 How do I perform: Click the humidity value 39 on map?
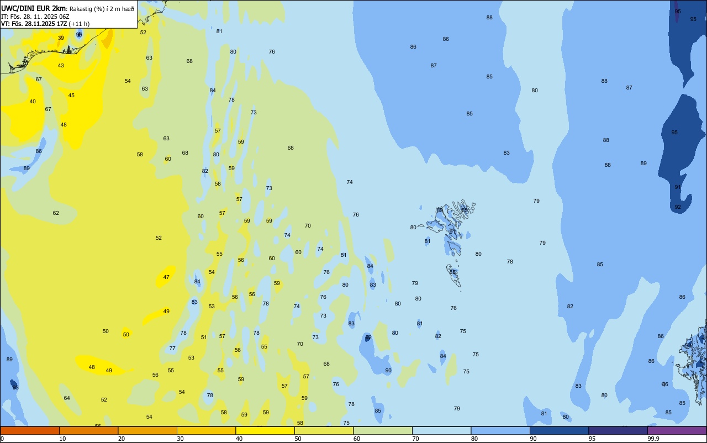(x=61, y=38)
